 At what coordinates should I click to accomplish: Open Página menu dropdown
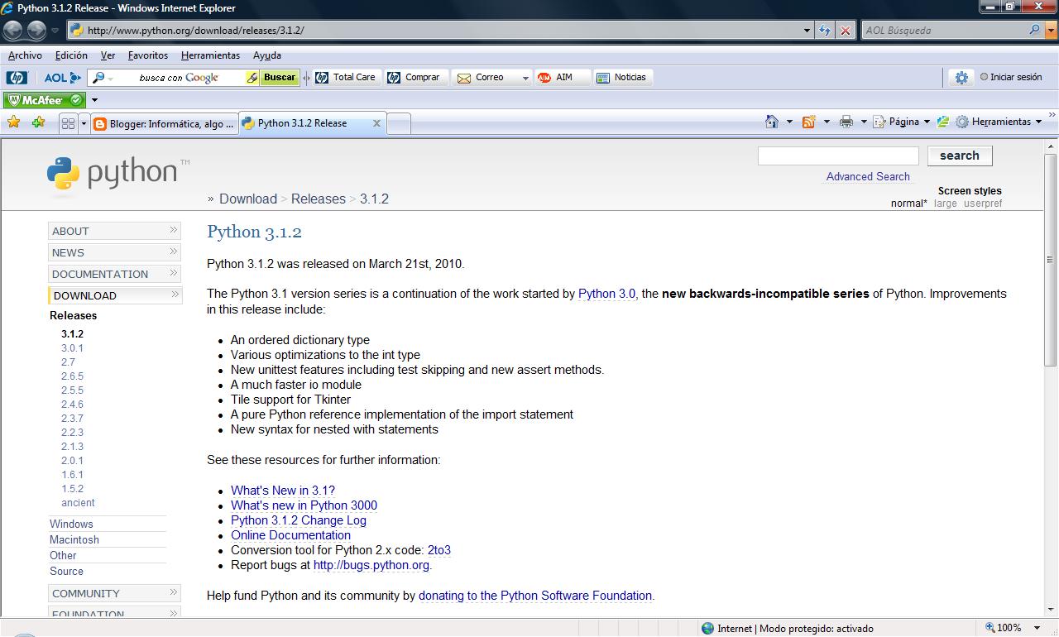901,122
